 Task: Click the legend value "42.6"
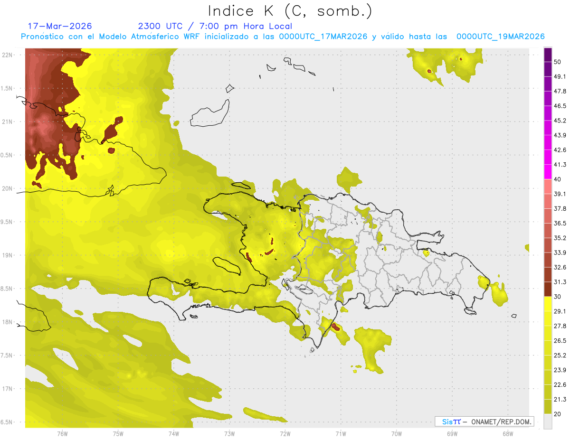[560, 150]
